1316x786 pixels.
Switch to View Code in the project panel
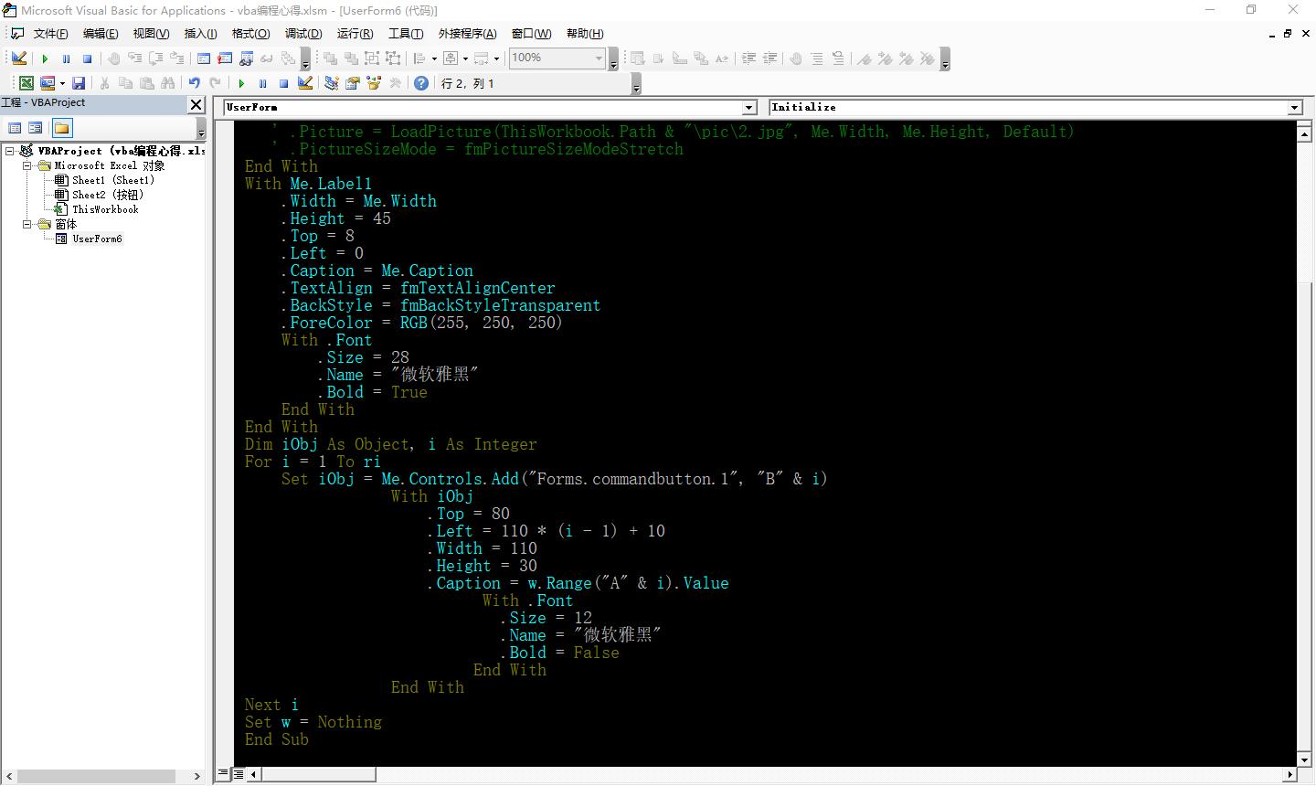[x=15, y=128]
